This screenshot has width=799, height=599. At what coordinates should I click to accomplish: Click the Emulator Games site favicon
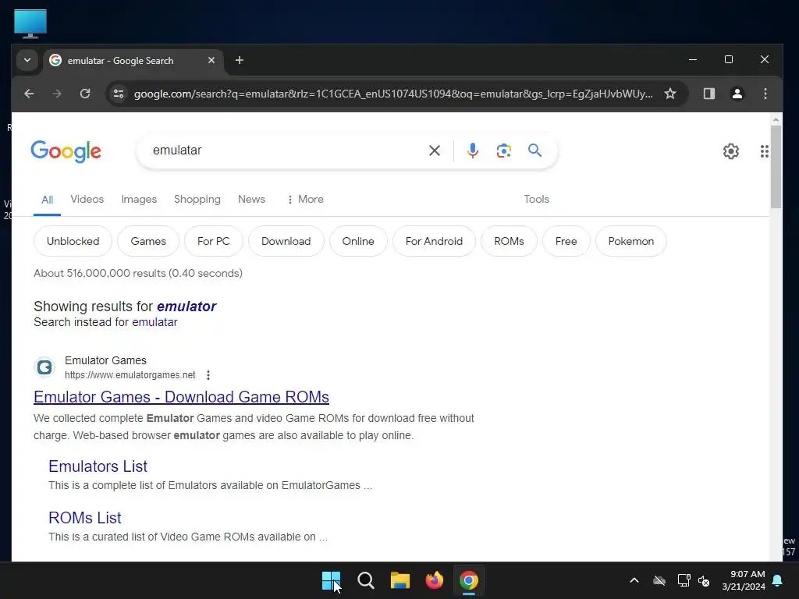click(x=44, y=367)
